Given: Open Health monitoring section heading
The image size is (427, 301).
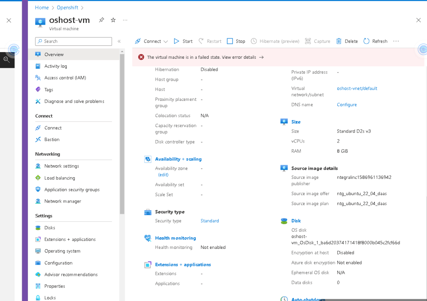Looking at the screenshot, I should pos(175,238).
